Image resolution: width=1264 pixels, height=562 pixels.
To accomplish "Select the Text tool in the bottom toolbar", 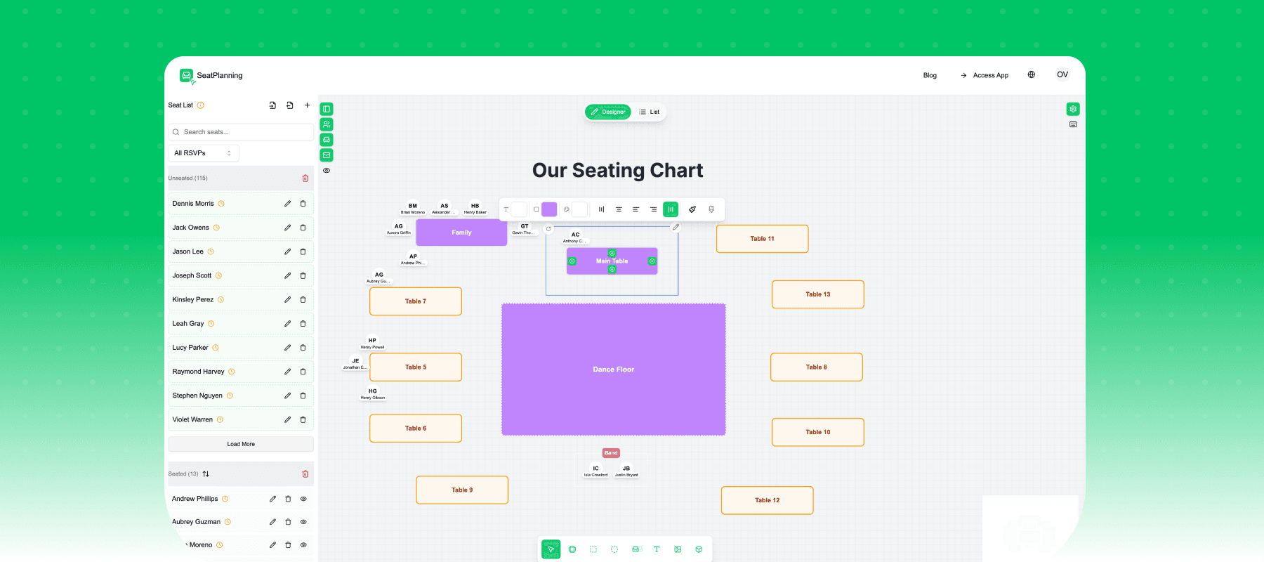I will tap(657, 549).
